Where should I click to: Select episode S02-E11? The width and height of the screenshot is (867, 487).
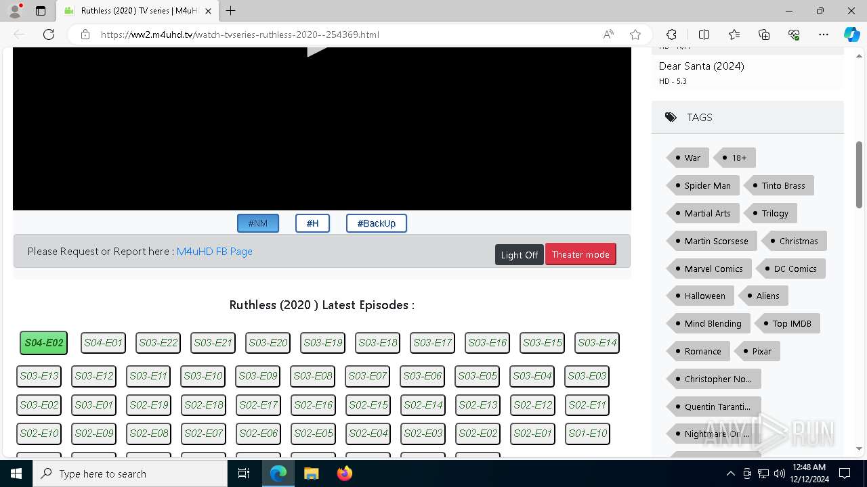pos(587,405)
